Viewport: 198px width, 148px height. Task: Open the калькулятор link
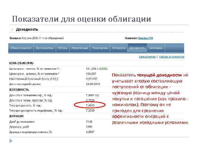pyautogui.click(x=147, y=57)
